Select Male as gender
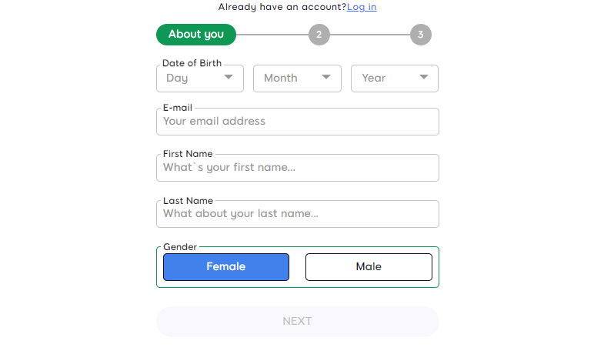Screen dimensions: 604x361 click(x=369, y=267)
